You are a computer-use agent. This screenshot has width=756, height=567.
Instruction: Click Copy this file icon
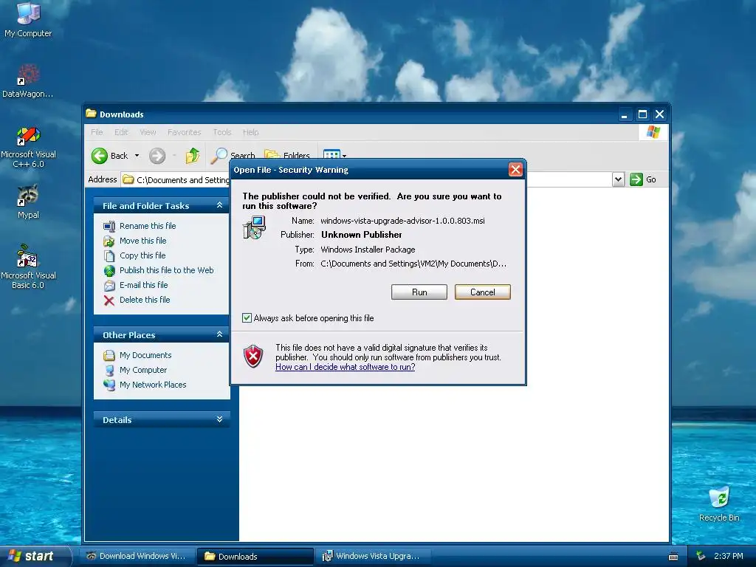pyautogui.click(x=109, y=255)
